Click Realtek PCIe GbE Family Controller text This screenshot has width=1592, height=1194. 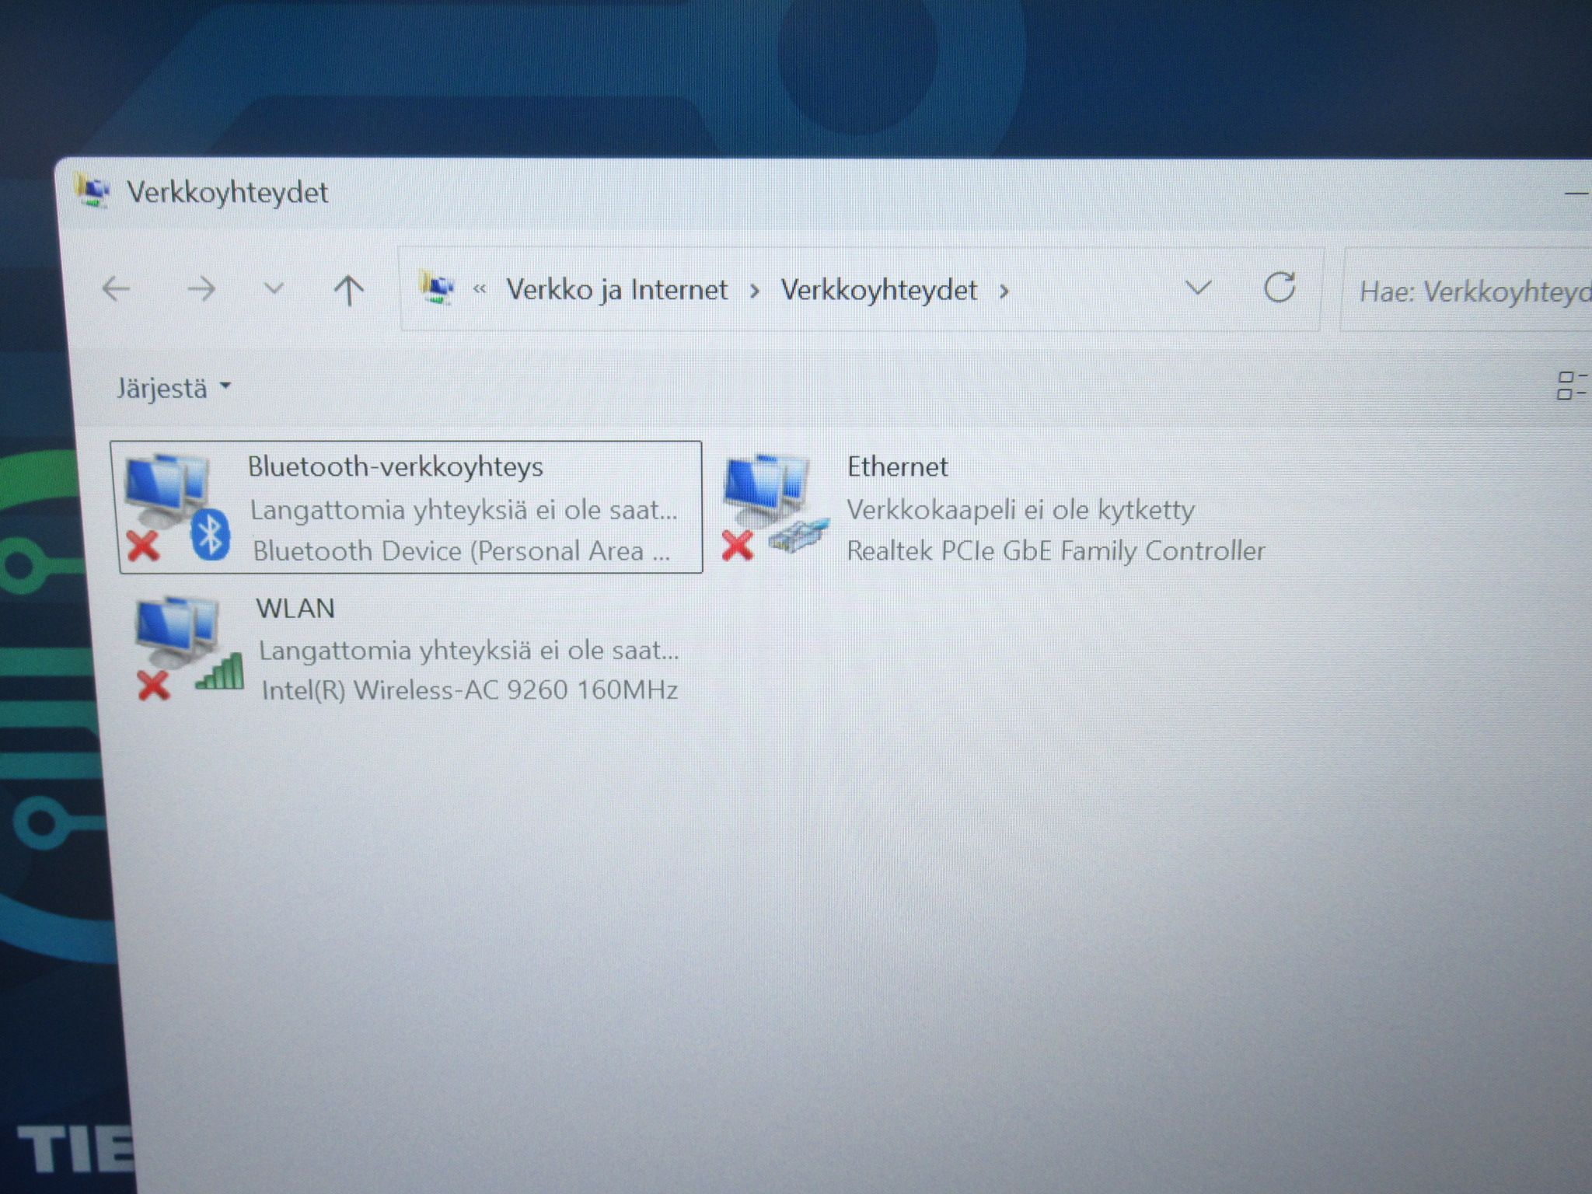(1056, 551)
